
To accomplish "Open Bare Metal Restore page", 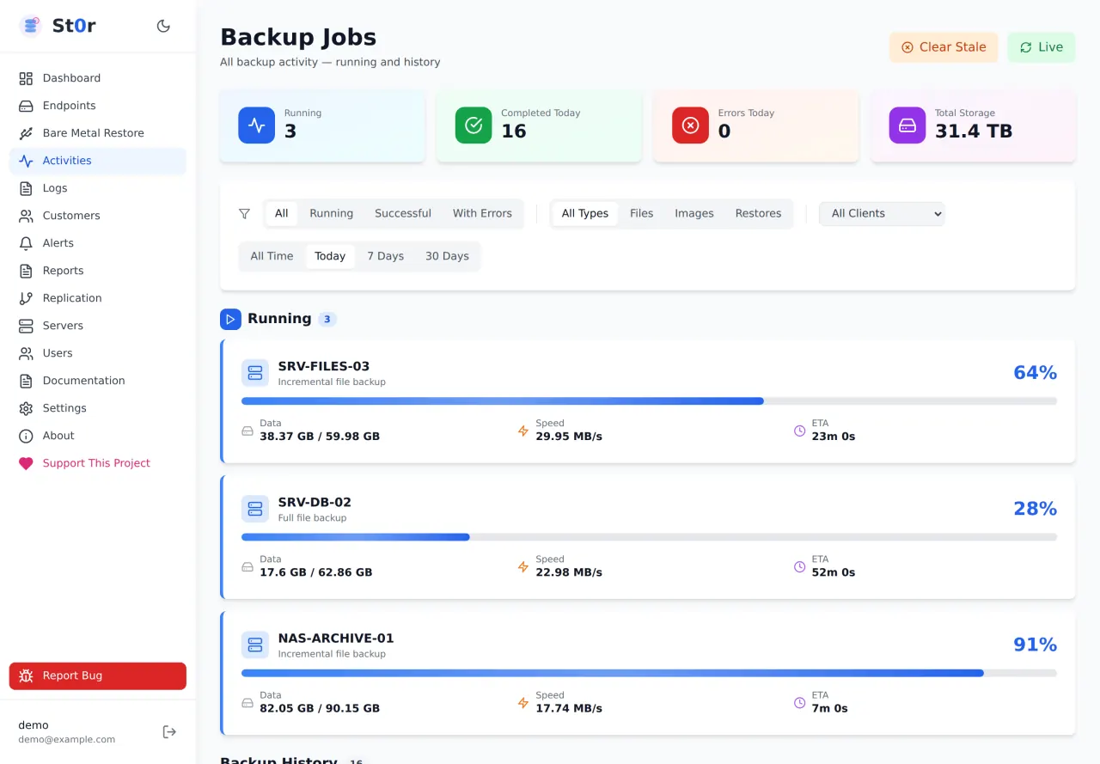I will click(98, 133).
